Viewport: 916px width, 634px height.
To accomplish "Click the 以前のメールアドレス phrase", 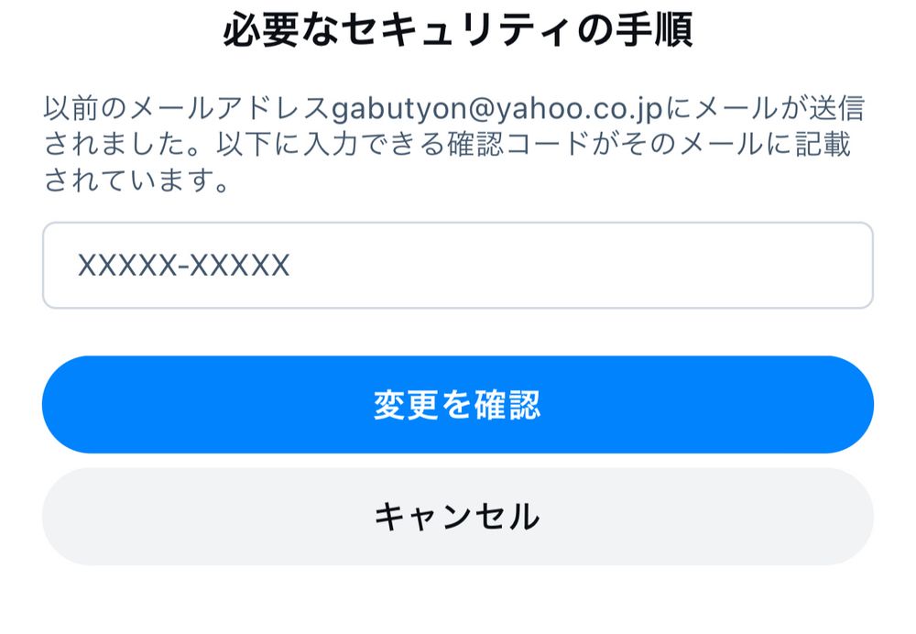I will pyautogui.click(x=188, y=109).
